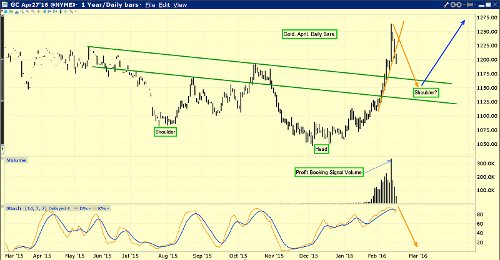Screen dimensions: 500x260
Task: Select the 'Shoulder' label near Aug '15
Action: 165,132
